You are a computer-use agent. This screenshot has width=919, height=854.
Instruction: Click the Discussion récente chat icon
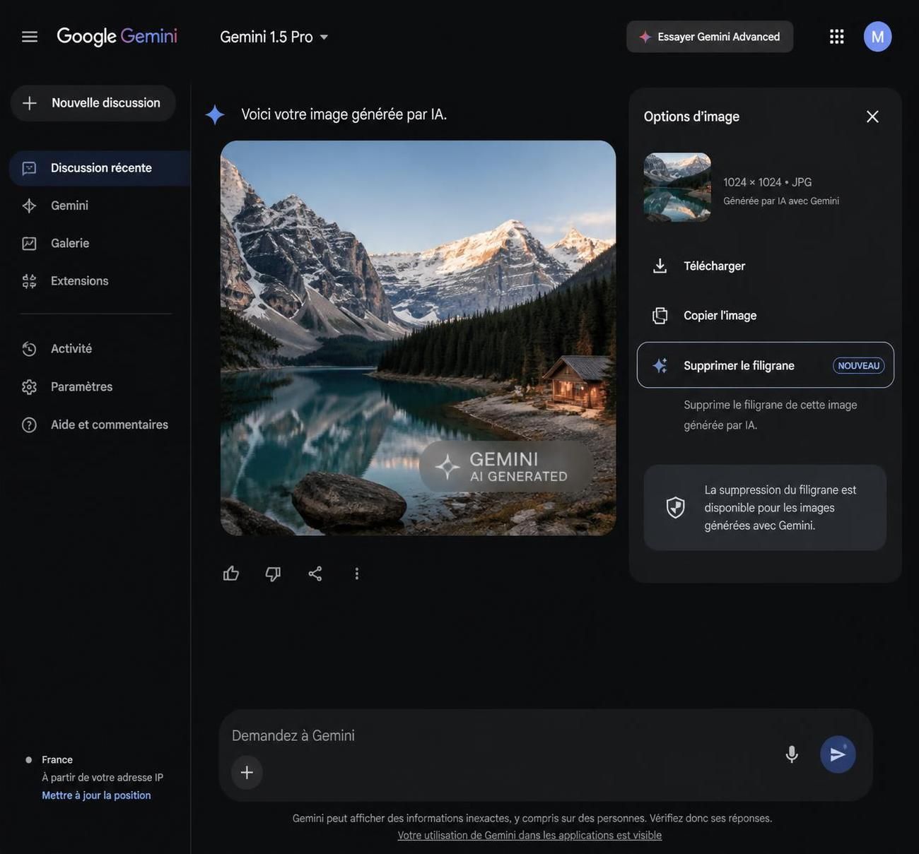tap(29, 168)
